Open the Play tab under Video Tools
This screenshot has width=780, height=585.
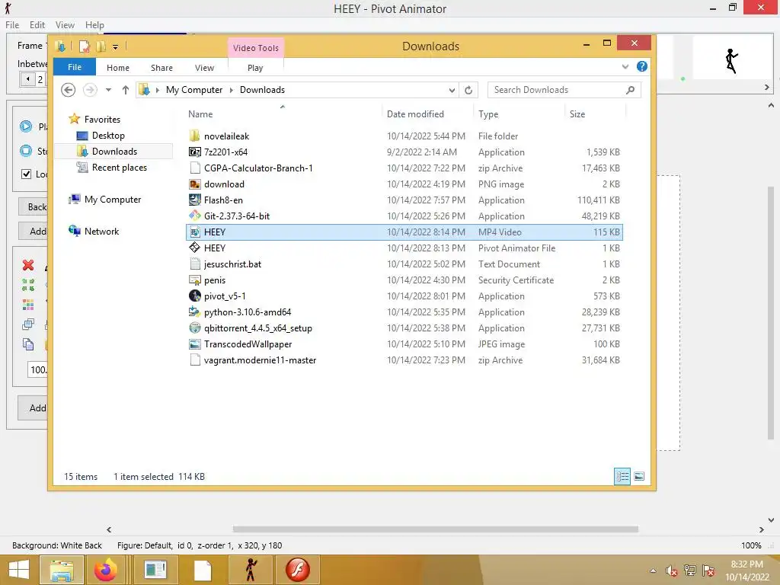(255, 68)
